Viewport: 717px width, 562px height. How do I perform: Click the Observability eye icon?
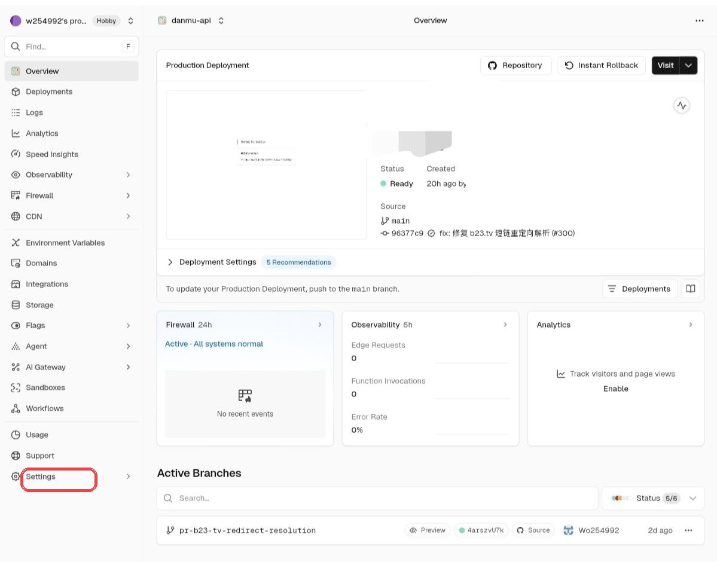(x=16, y=175)
